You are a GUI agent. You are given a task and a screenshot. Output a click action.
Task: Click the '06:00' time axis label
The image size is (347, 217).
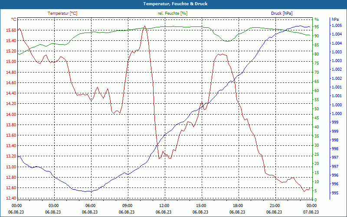click(x=90, y=205)
